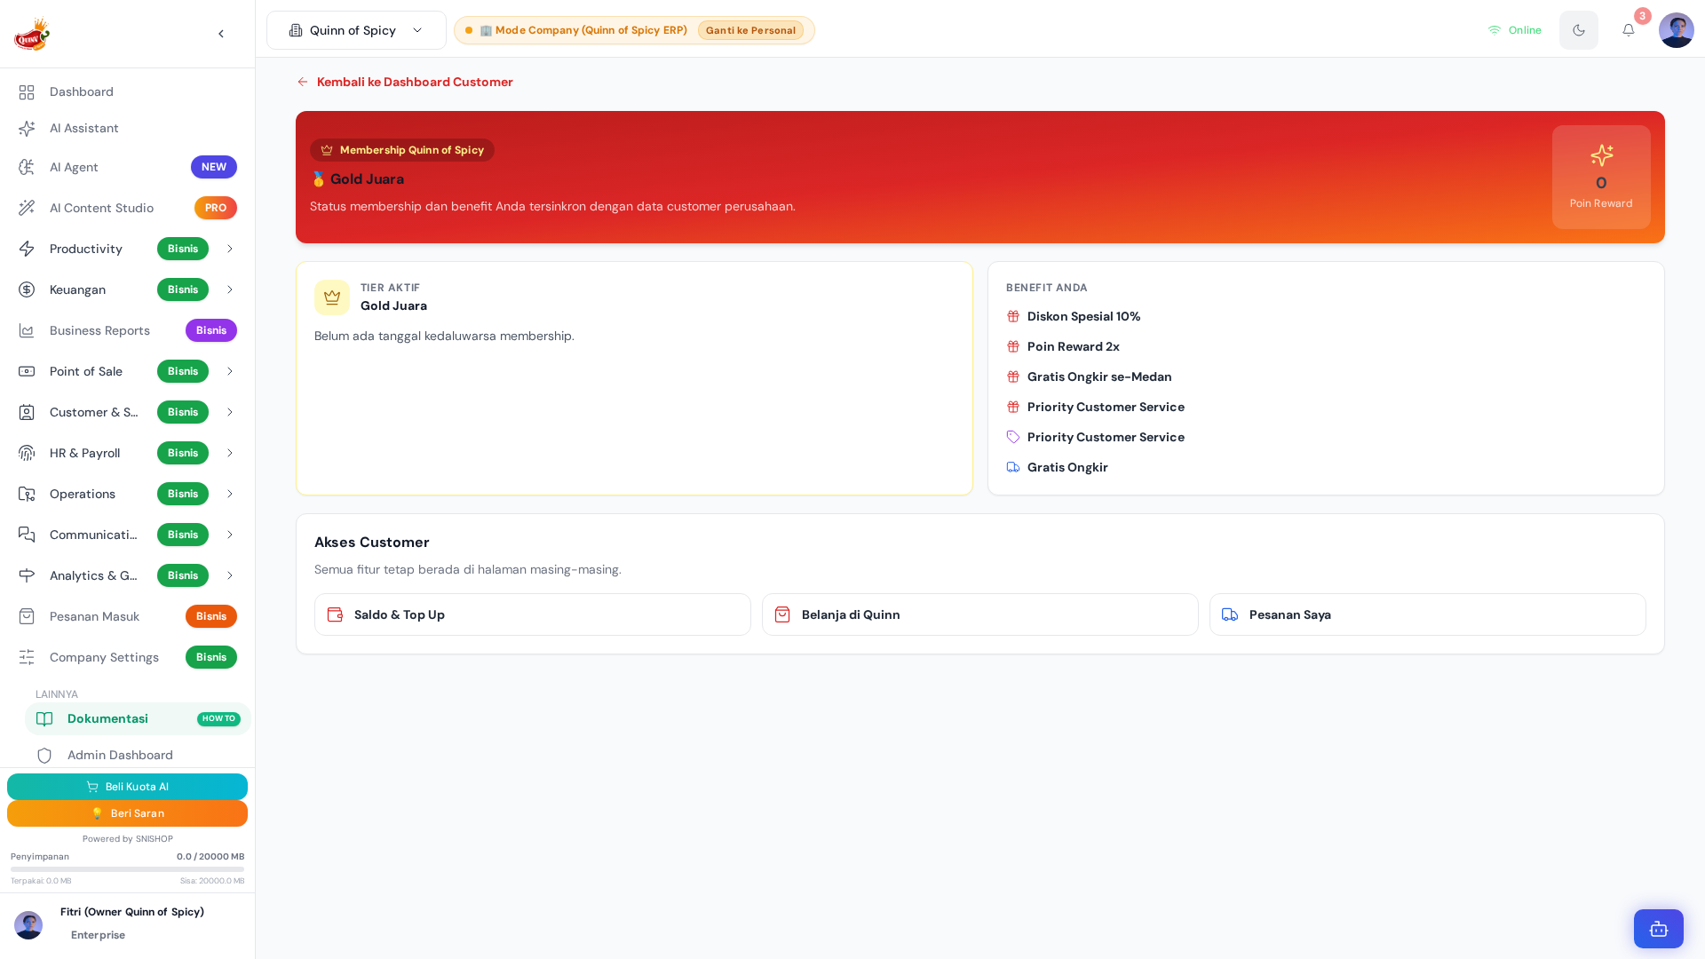Expand the Point of Sale chevron
Image resolution: width=1705 pixels, height=959 pixels.
pyautogui.click(x=230, y=371)
